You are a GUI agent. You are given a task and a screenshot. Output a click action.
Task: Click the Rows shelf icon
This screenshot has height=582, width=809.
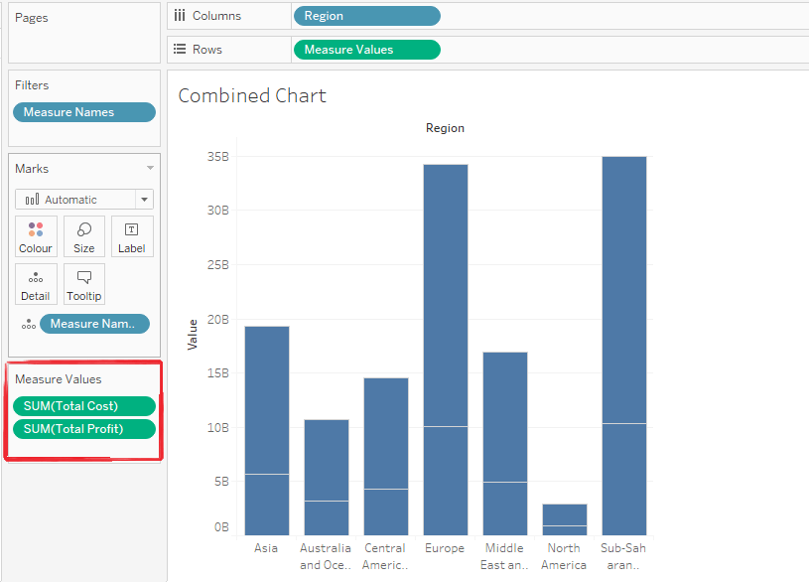click(x=180, y=49)
